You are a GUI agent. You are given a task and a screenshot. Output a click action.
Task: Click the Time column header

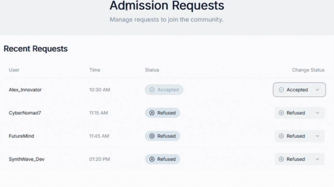pyautogui.click(x=95, y=70)
